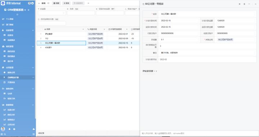Click the disabled batch-operation toolbar button
Image resolution: width=259 pixels, height=137 pixels.
tap(78, 3)
